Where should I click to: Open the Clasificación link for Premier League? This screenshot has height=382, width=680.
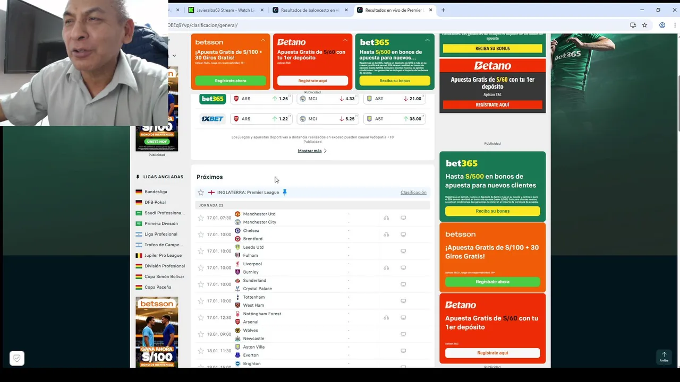click(x=413, y=193)
